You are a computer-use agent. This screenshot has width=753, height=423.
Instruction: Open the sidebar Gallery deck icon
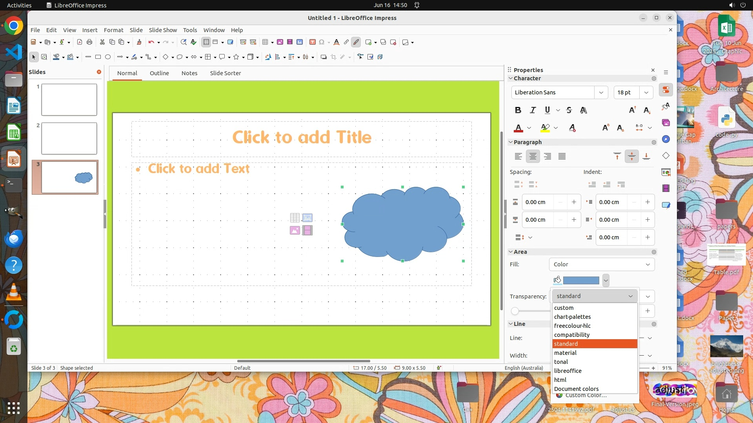(666, 123)
